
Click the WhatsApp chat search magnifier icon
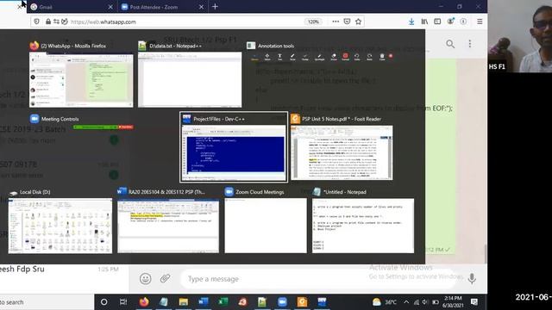coord(450,44)
